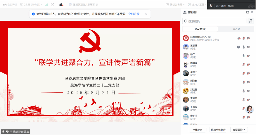Expand the 演讲者布局 layout dropdown
This screenshot has width=256, height=135.
175,5
